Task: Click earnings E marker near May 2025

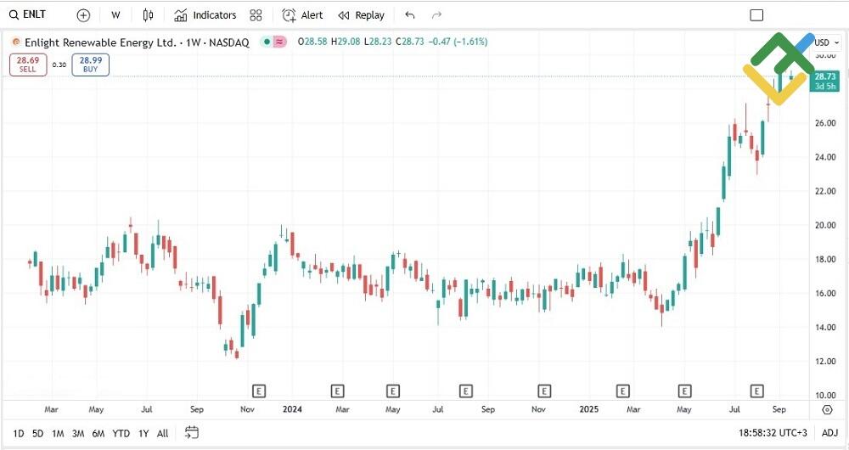Action: 684,391
